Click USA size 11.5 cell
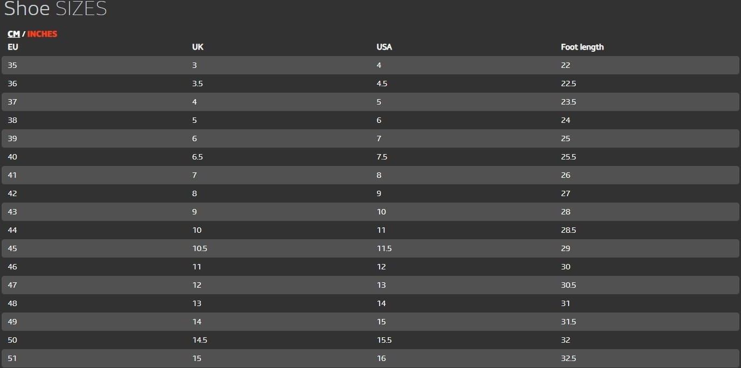741x368 pixels. (384, 248)
